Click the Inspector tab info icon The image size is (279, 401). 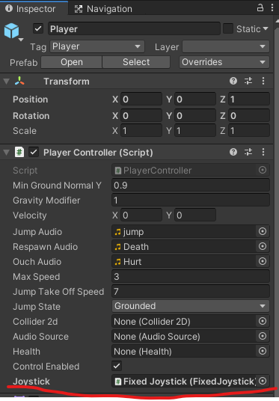pyautogui.click(x=9, y=9)
